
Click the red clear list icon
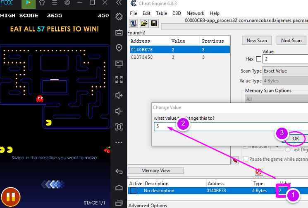(259, 172)
